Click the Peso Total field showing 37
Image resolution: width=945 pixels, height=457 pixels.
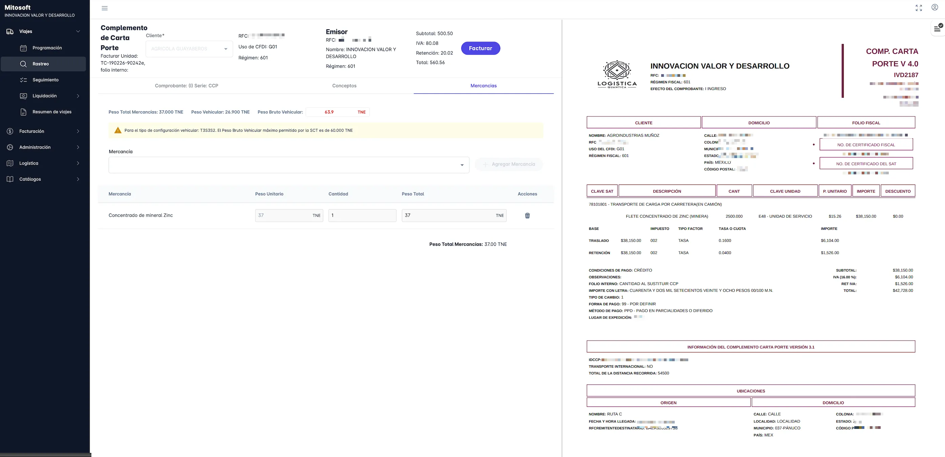pos(454,216)
